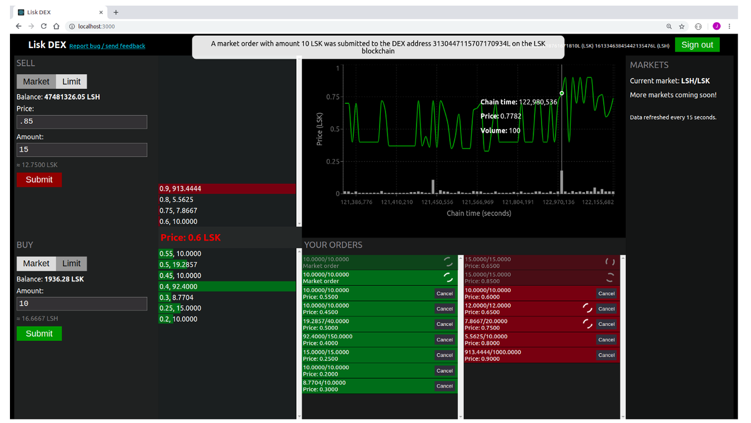751x423 pixels.
Task: Select the bid row 0.45, 10.0000
Action: [227, 275]
